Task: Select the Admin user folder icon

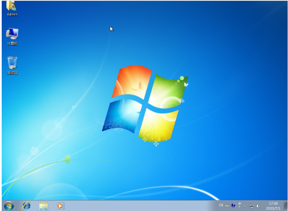Action: [12, 6]
